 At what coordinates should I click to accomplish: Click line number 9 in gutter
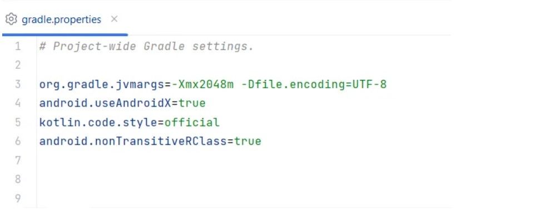click(x=18, y=198)
